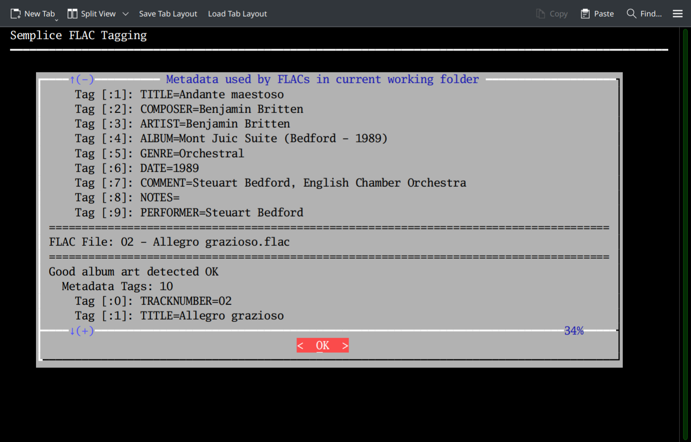Click the Semplice FLAC Tagging title
Viewport: 691px width, 442px height.
coord(78,35)
